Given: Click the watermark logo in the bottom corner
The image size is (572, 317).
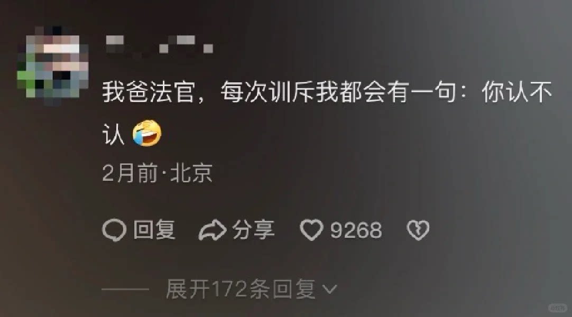Looking at the screenshot, I should pos(557,308).
